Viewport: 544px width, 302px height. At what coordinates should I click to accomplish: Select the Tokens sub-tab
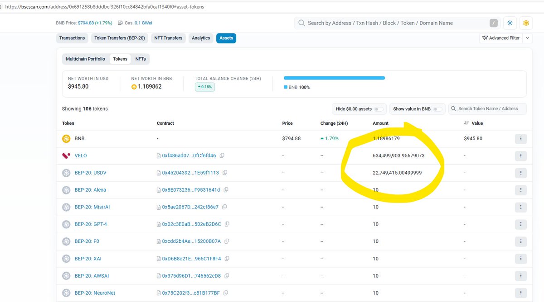pos(120,59)
